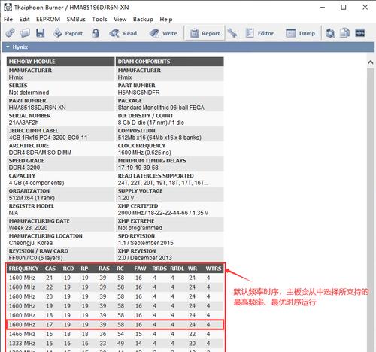This screenshot has height=352, width=376.
Task: Select the 1600 MHz CAS 17 timing row
Action: (115, 325)
